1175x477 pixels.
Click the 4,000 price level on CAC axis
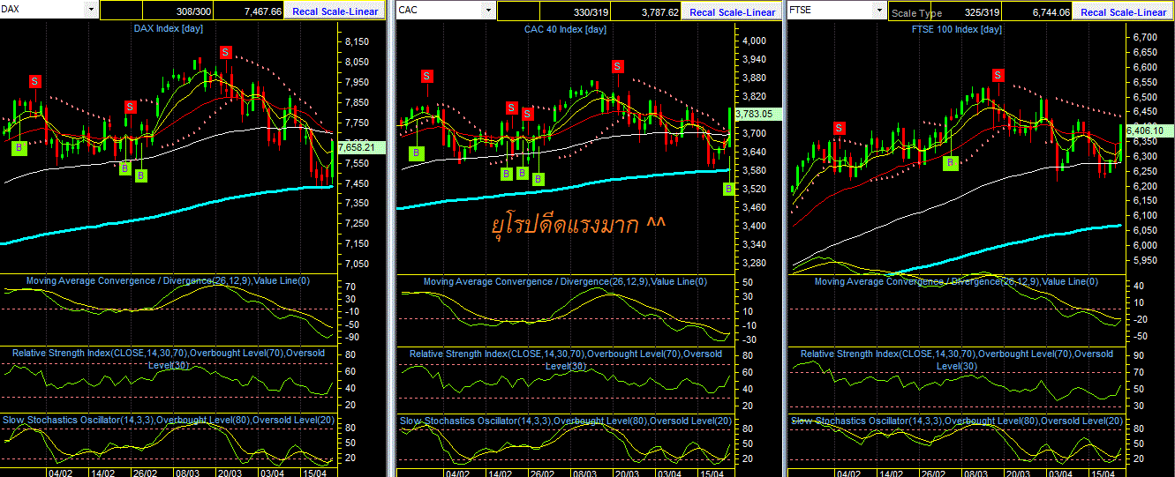pyautogui.click(x=753, y=41)
